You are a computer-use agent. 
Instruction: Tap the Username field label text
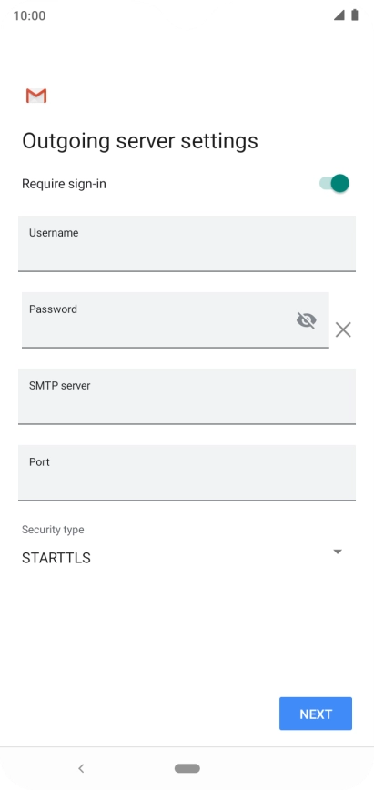point(54,233)
